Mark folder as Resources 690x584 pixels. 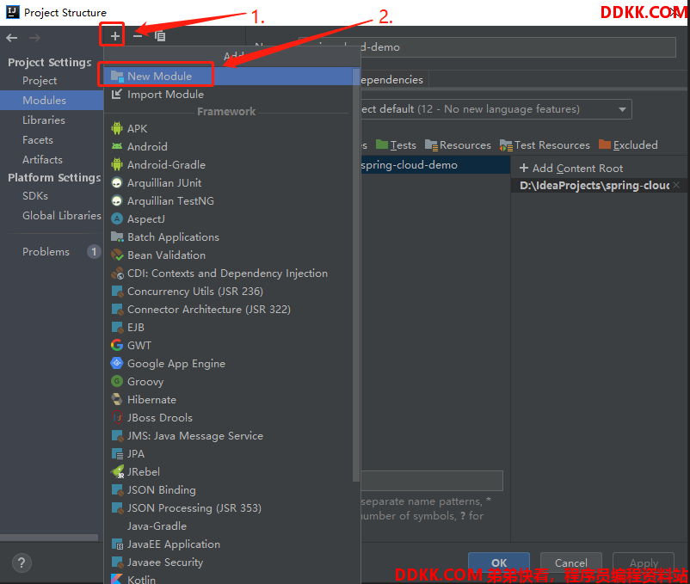pyautogui.click(x=458, y=144)
